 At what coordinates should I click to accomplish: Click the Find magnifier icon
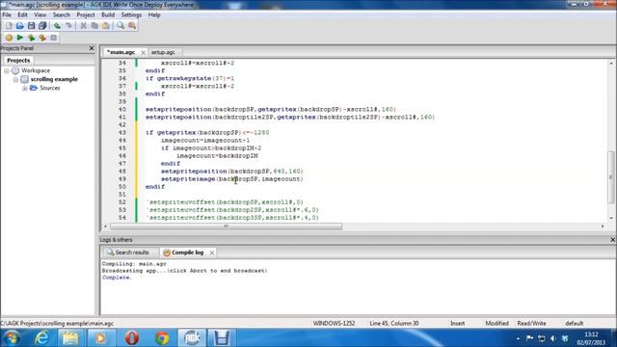pyautogui.click(x=121, y=26)
